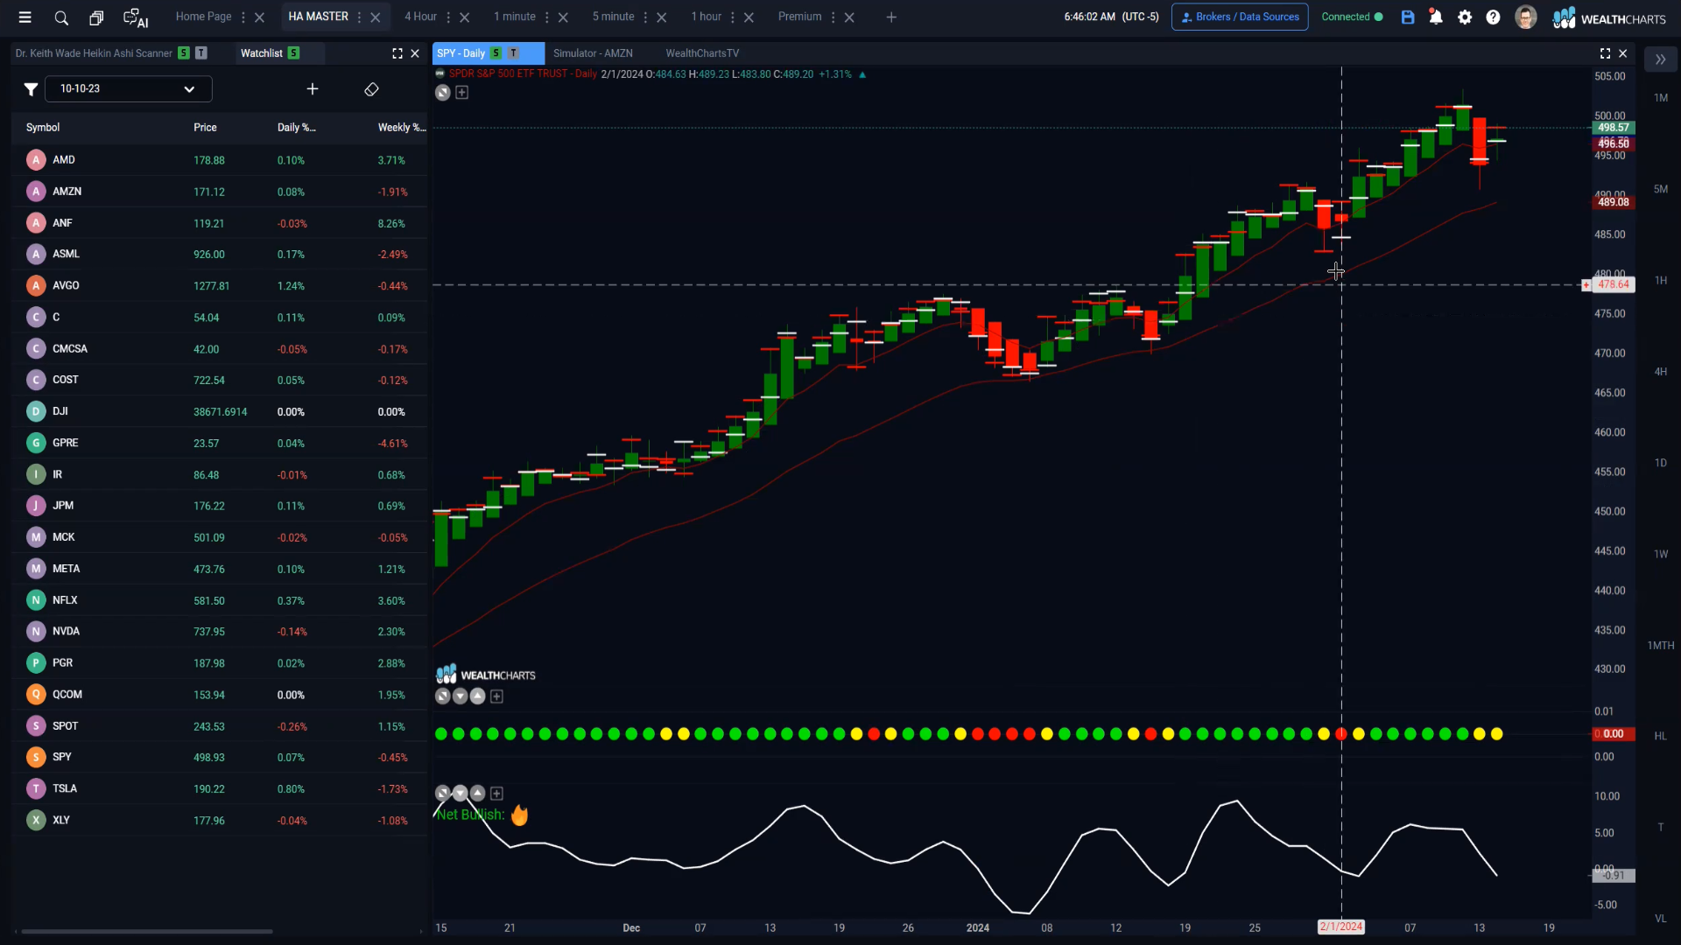The width and height of the screenshot is (1681, 945).
Task: Move the dot indicator pane up
Action: [478, 696]
